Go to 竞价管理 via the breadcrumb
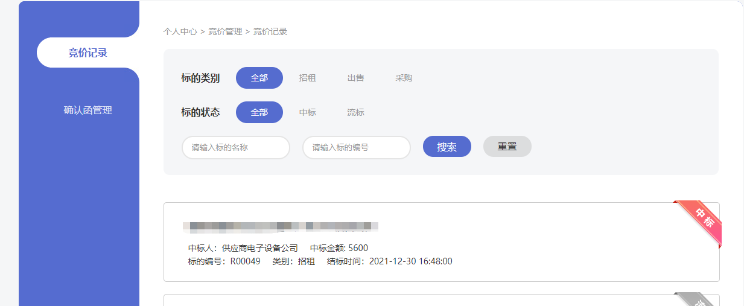744x306 pixels. pyautogui.click(x=225, y=31)
